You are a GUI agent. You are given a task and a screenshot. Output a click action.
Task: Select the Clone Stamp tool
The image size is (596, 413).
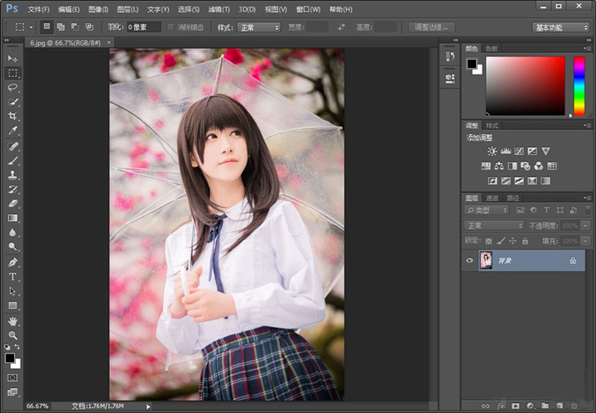pyautogui.click(x=12, y=175)
